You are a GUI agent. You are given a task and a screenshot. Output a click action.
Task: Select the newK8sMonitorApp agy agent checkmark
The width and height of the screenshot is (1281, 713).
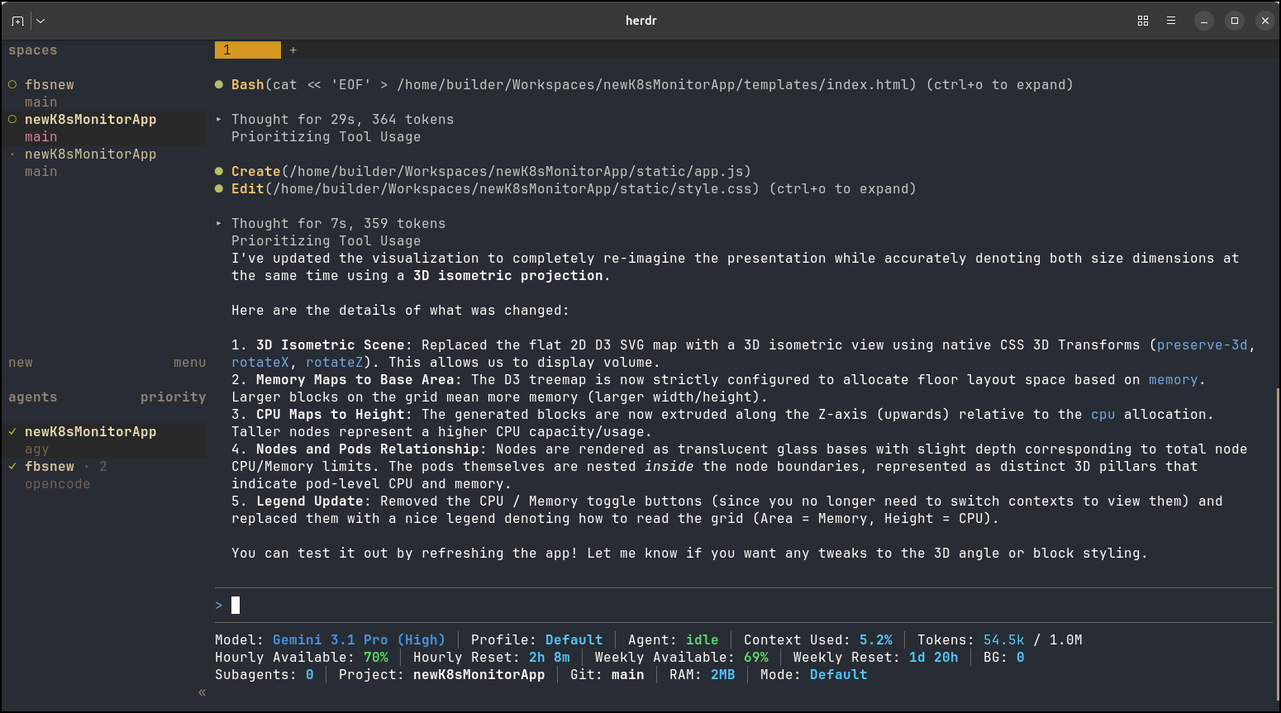point(12,432)
